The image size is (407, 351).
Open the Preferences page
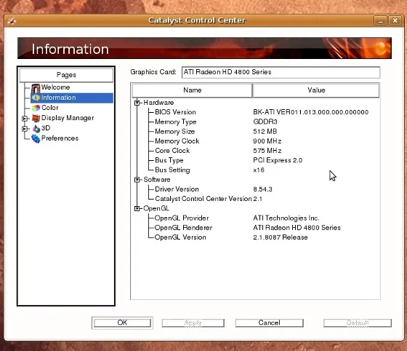(x=60, y=138)
